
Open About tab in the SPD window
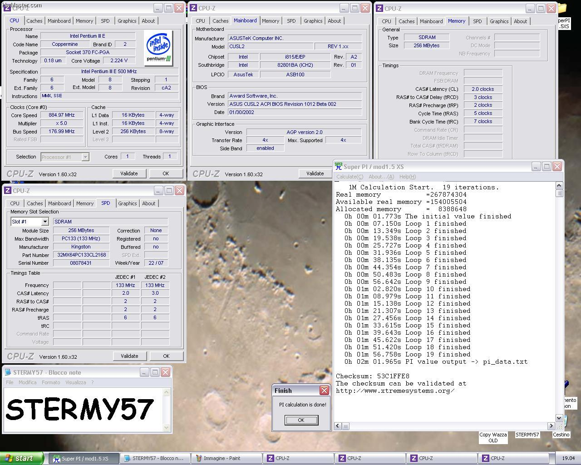149,203
